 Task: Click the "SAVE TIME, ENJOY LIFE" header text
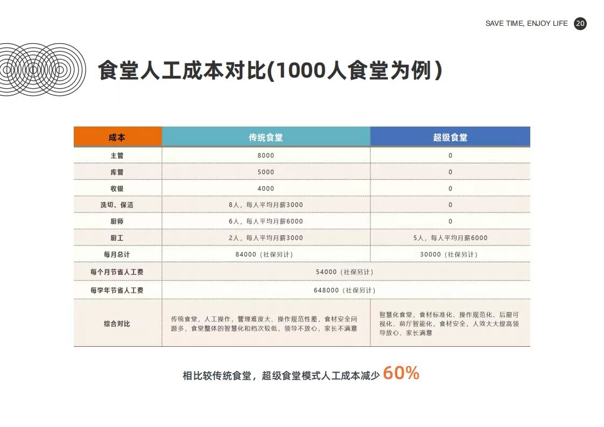(526, 24)
